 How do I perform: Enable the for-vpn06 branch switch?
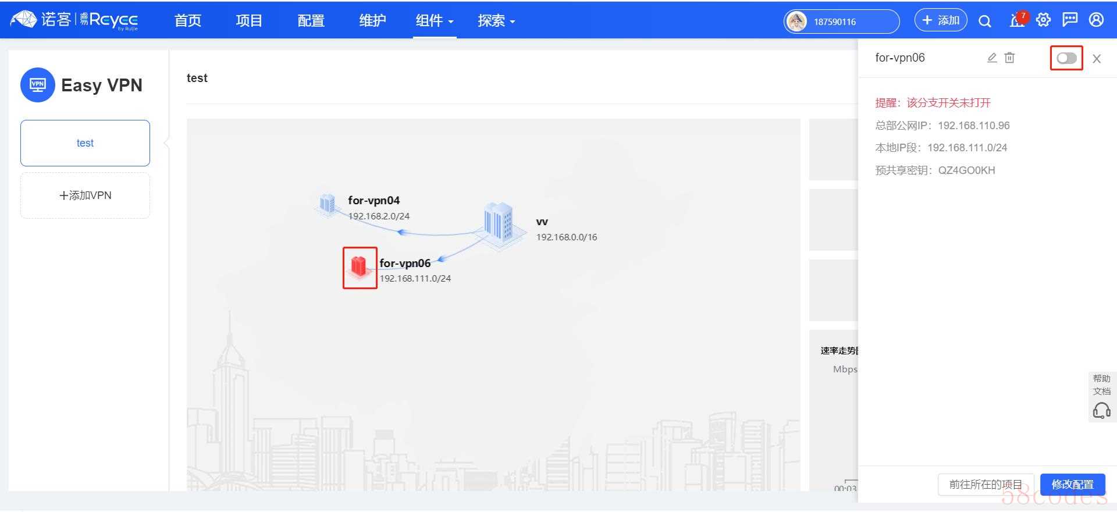(1066, 58)
